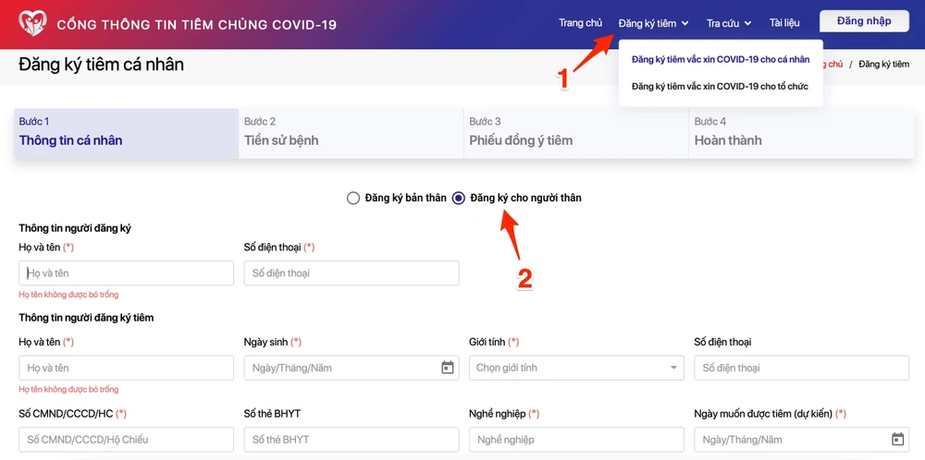Open calendar icon in Ngày sinh field
The width and height of the screenshot is (925, 460).
(448, 368)
